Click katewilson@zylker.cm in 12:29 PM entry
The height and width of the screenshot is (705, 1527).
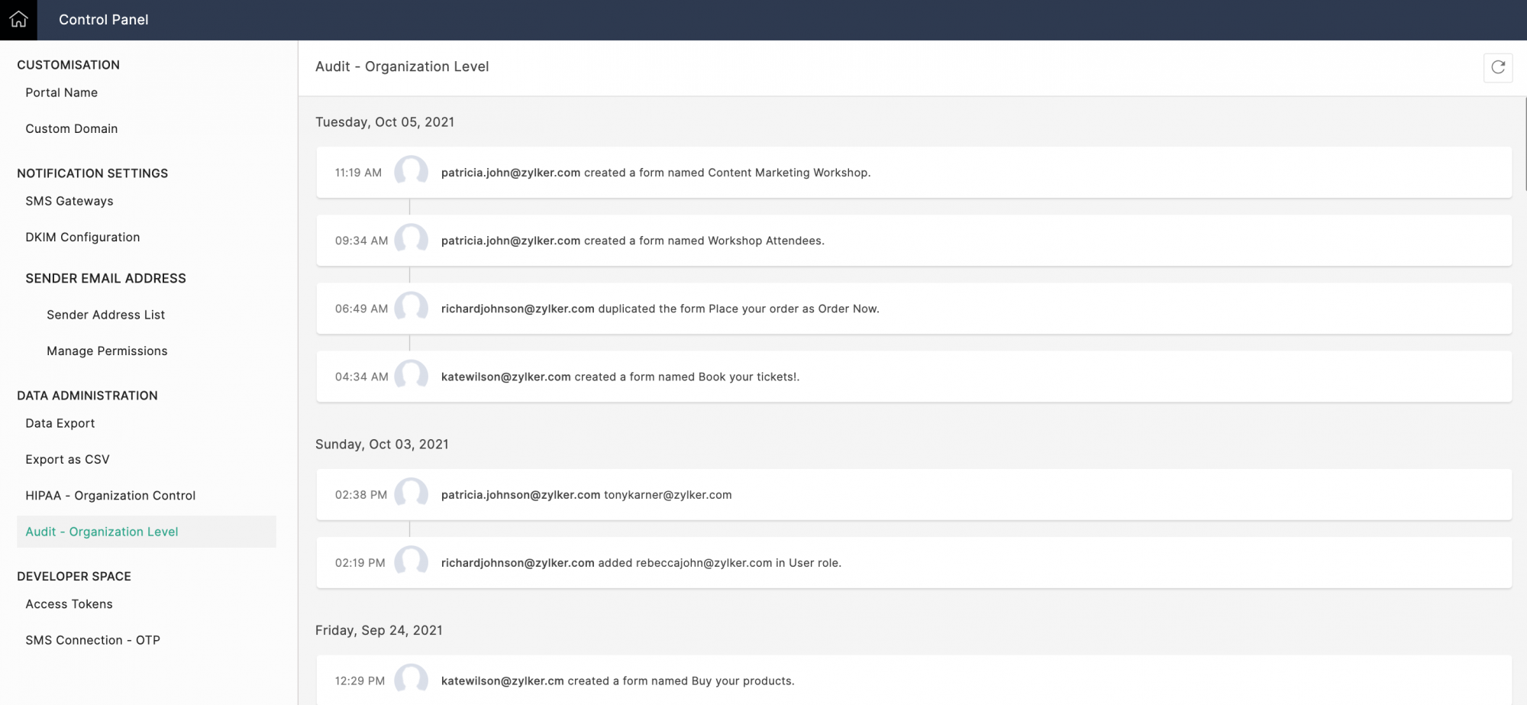coord(502,681)
